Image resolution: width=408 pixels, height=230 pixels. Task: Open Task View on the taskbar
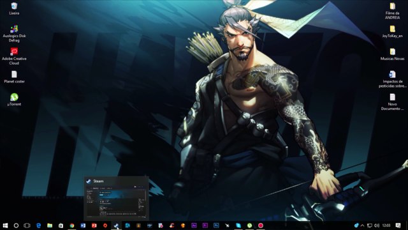(x=27, y=226)
